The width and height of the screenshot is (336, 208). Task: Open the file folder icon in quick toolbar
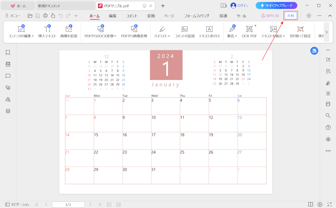(x=30, y=16)
